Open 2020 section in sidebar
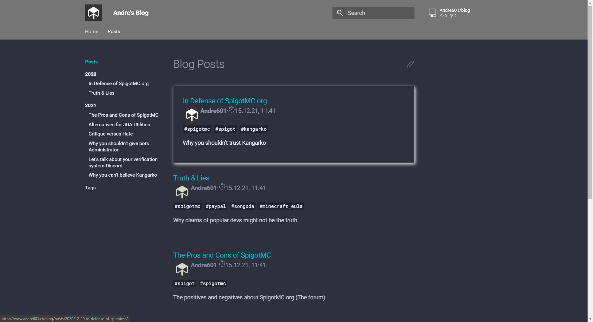 pyautogui.click(x=91, y=74)
